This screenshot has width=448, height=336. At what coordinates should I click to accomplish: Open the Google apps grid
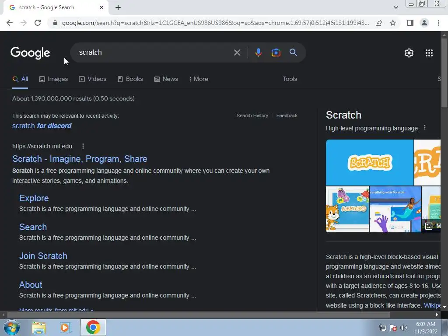coord(429,53)
